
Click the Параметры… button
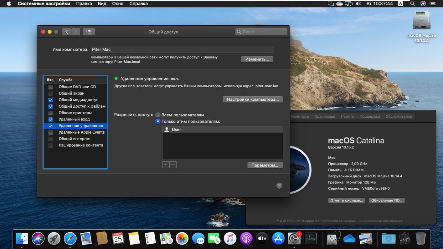(x=265, y=165)
